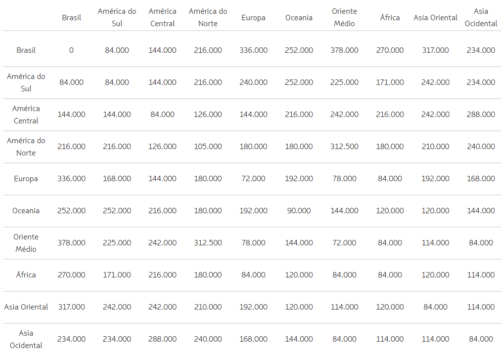501x353 pixels.
Task: Click the Oriente Médio column header
Action: (344, 17)
